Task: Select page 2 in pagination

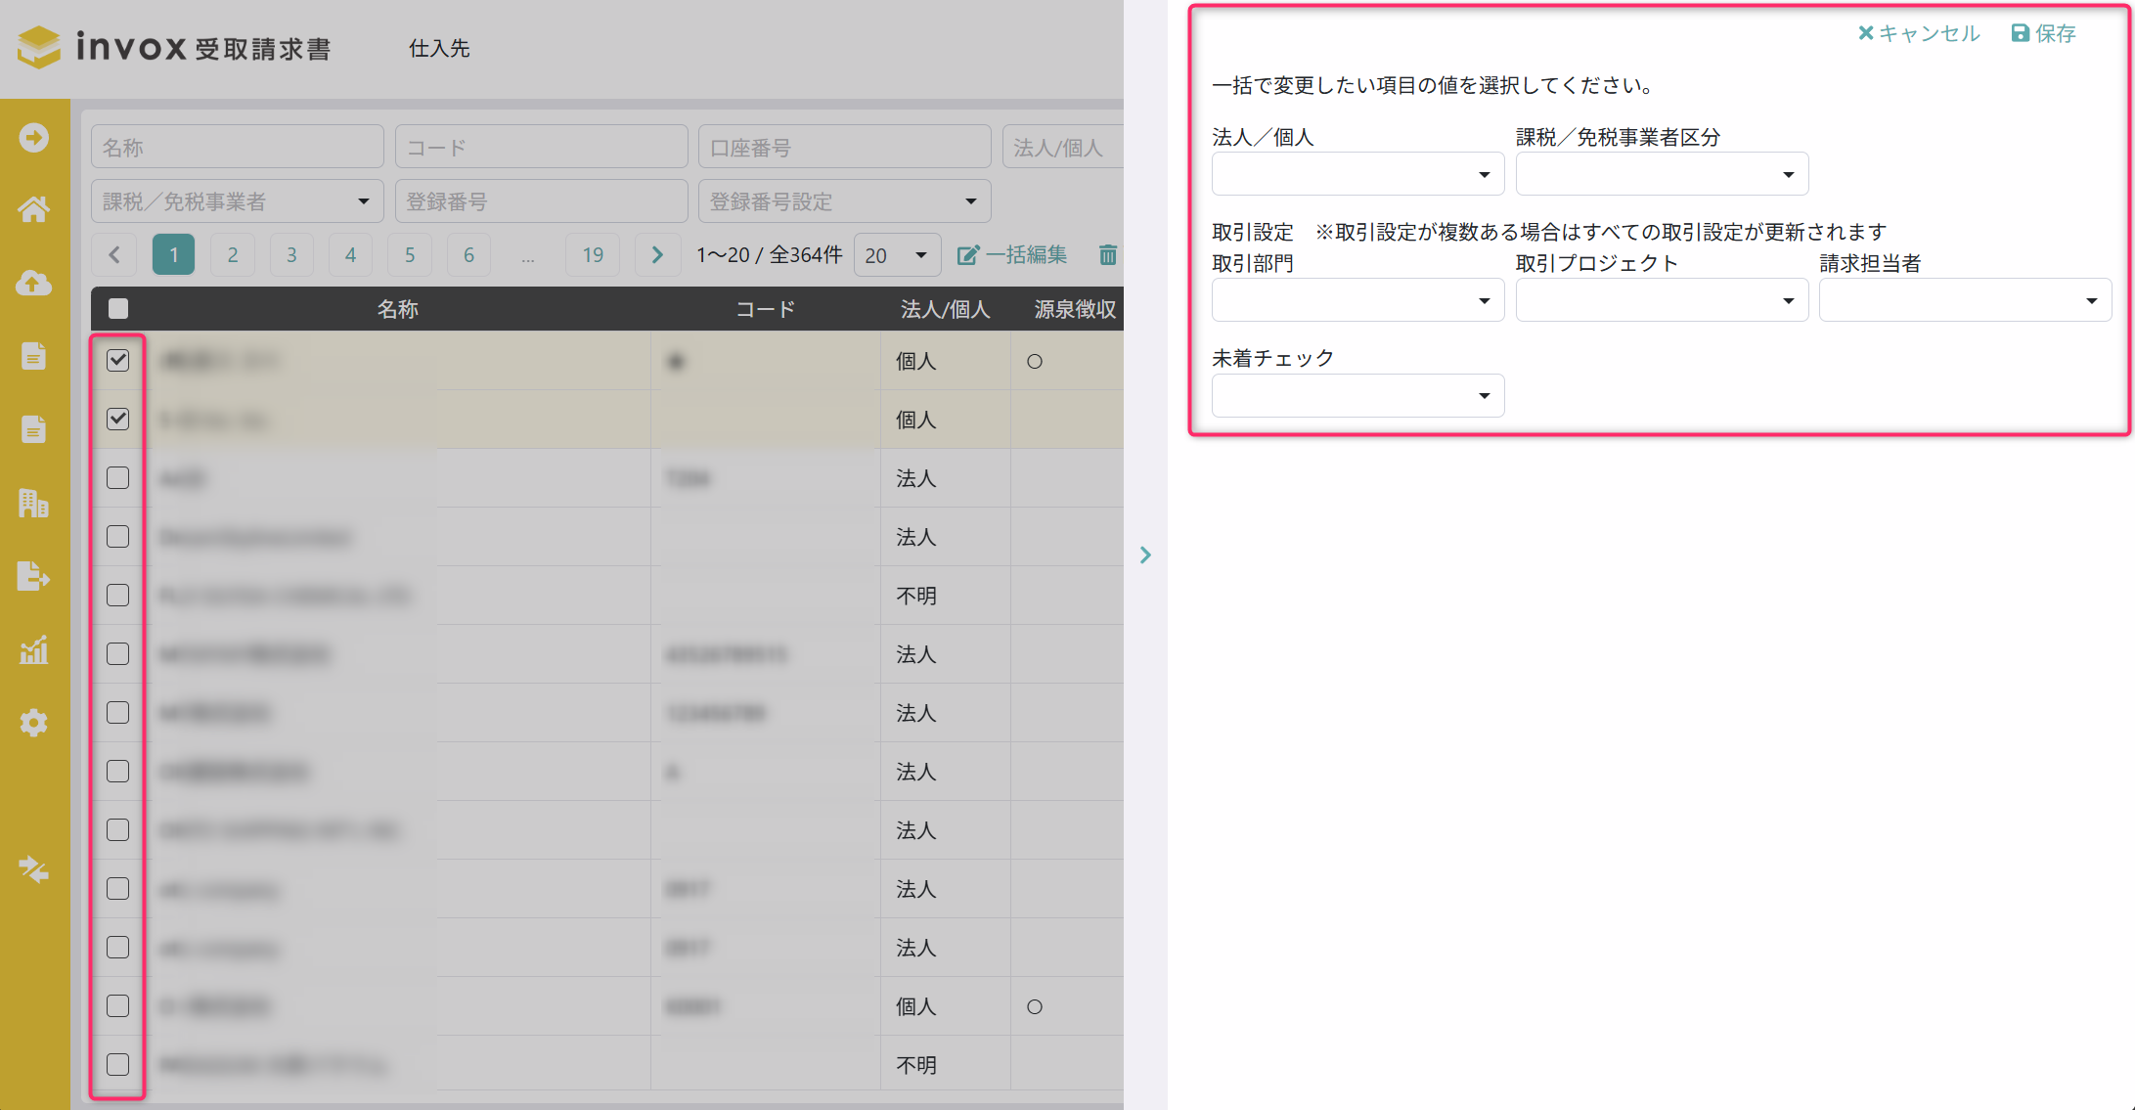Action: (x=233, y=255)
